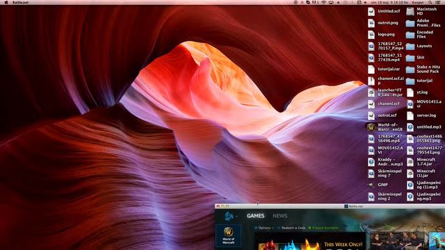Select the Adobe Premiere Files folder
This screenshot has width=445, height=250.
(423, 23)
